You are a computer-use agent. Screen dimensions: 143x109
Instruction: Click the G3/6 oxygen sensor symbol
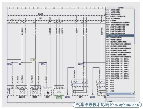[80, 91]
